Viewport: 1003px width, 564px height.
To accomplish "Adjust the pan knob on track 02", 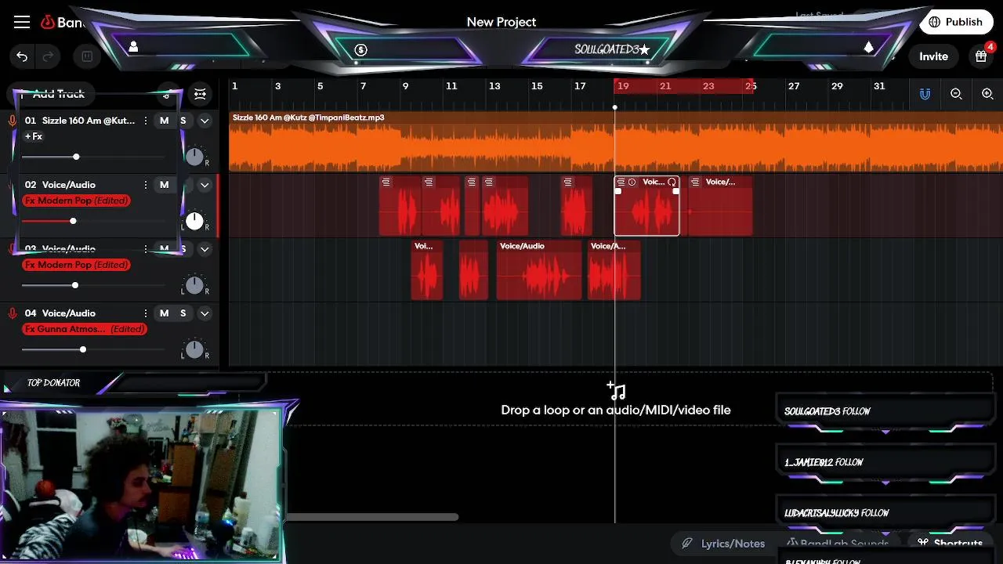I will pyautogui.click(x=194, y=221).
